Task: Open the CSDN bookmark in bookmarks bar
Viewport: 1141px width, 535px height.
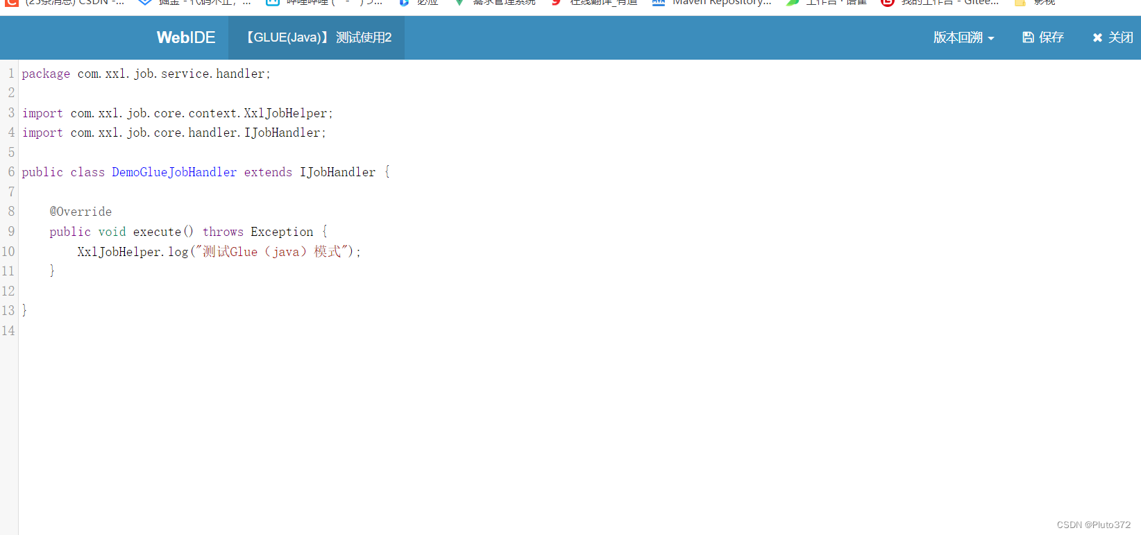Action: [65, 3]
